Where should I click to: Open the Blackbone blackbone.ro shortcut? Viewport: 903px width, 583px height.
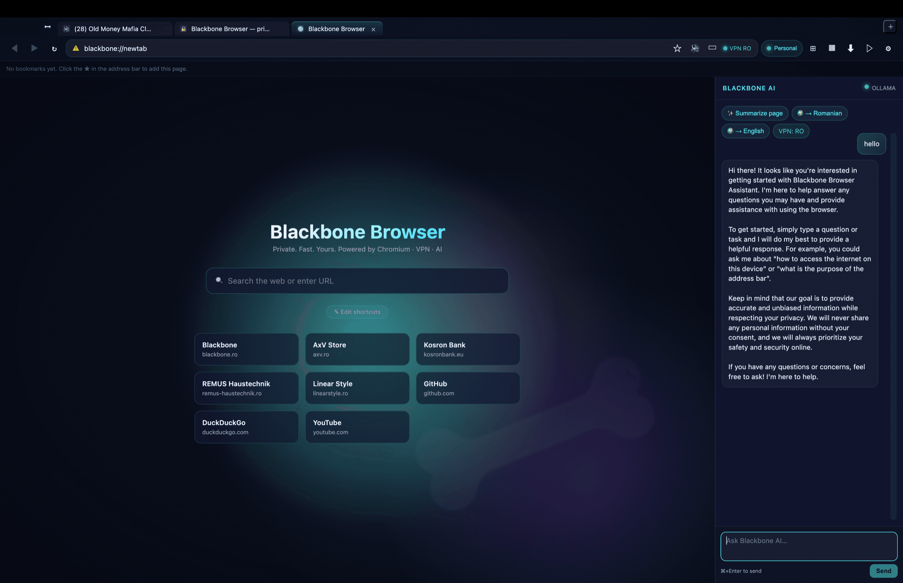tap(246, 350)
